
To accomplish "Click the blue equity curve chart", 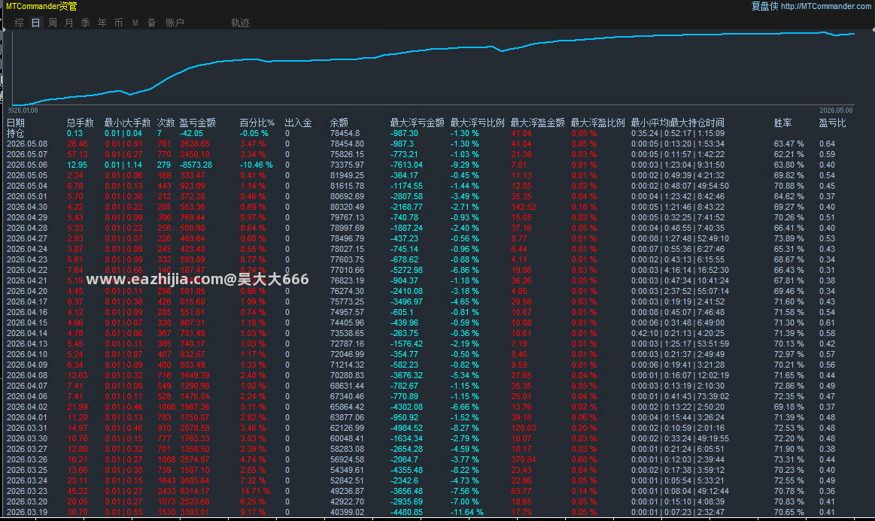I will 433,68.
